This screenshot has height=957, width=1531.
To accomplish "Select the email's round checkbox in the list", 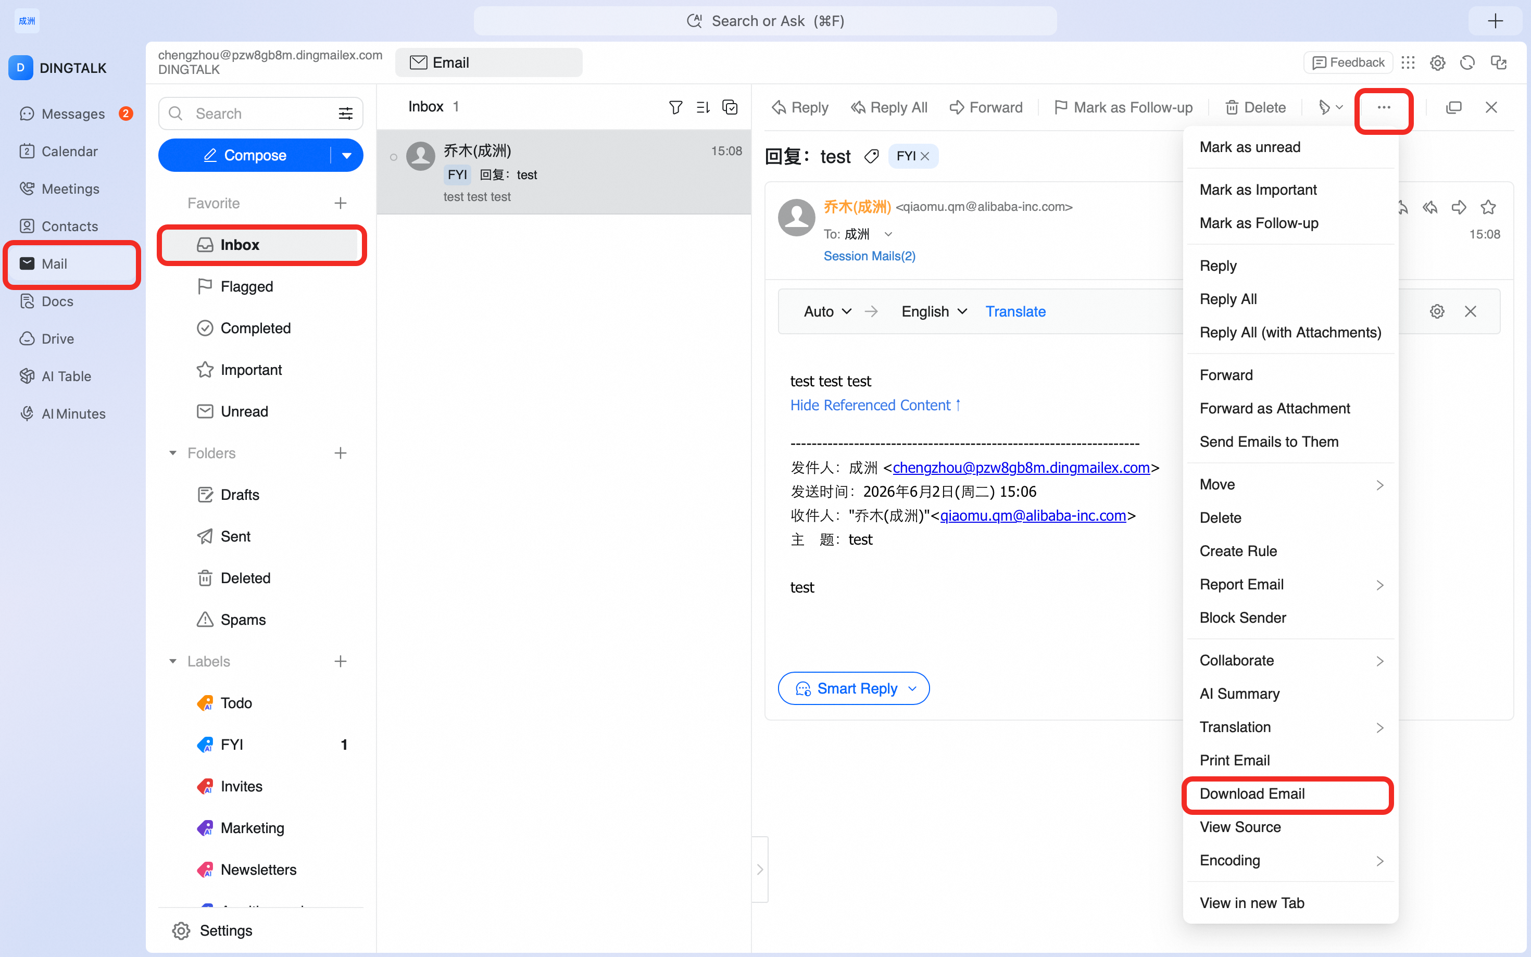I will pyautogui.click(x=394, y=157).
